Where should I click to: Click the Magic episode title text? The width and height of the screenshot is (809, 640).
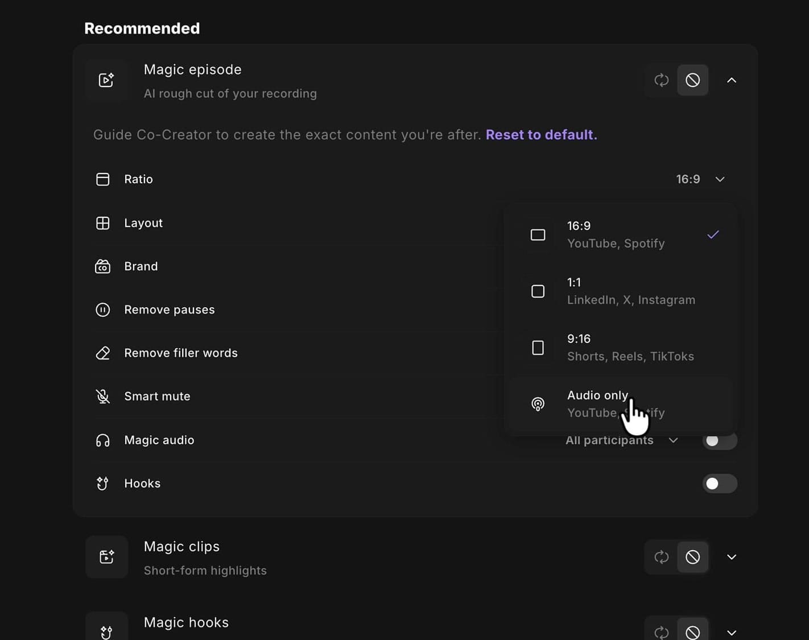click(x=192, y=69)
